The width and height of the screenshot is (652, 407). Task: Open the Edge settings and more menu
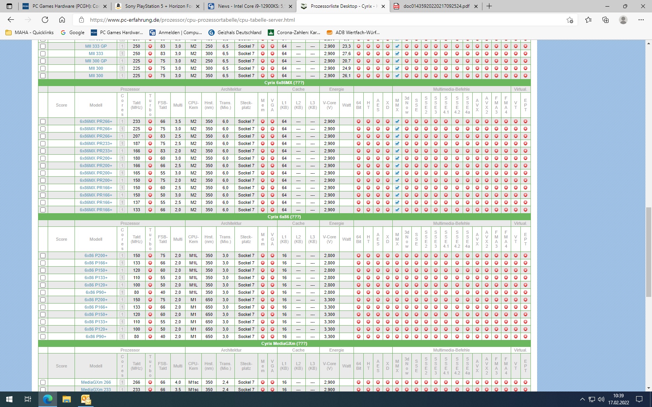pos(641,20)
